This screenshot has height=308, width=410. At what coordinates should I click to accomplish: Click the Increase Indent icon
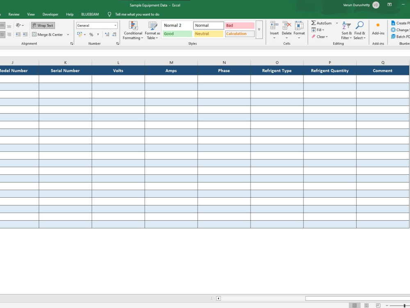coord(25,34)
